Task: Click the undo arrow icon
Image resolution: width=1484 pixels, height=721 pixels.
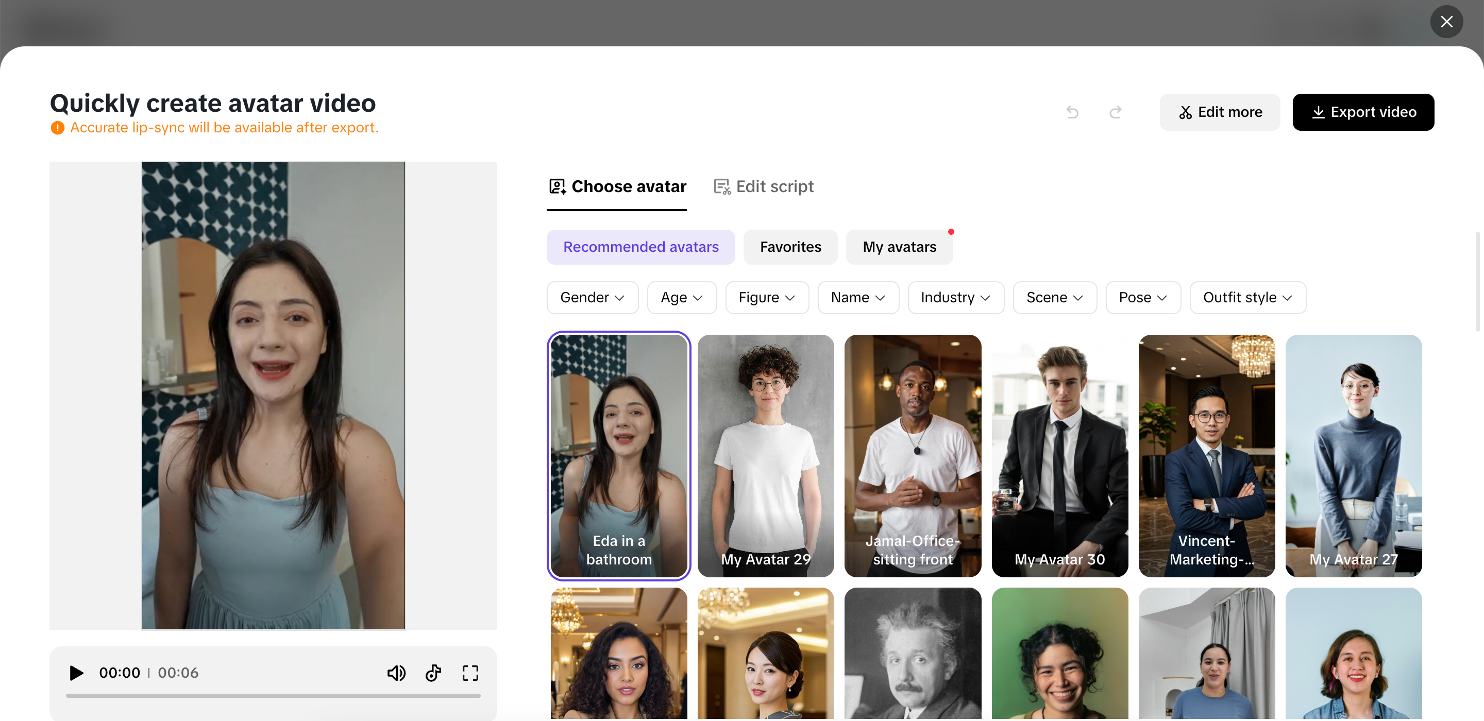Action: [1072, 112]
